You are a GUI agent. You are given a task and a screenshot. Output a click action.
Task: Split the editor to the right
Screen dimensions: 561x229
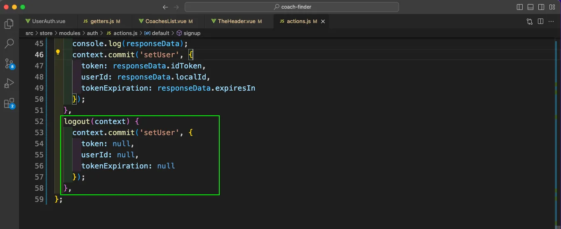(540, 21)
